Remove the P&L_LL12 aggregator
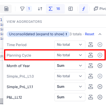The height and width of the screenshot is (105, 106). point(100,97)
